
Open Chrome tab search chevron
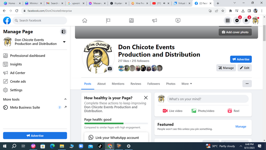[x=235, y=3]
